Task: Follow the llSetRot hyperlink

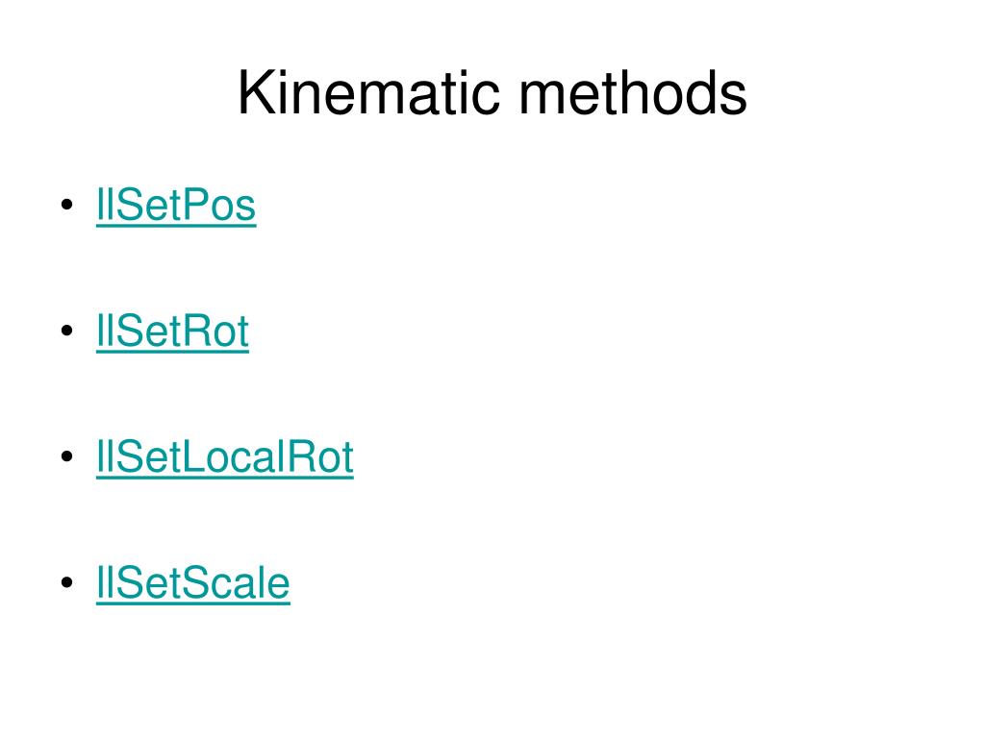Action: click(x=173, y=332)
